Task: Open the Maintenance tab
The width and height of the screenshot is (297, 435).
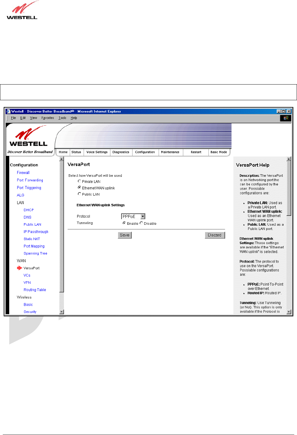Action: coord(170,152)
